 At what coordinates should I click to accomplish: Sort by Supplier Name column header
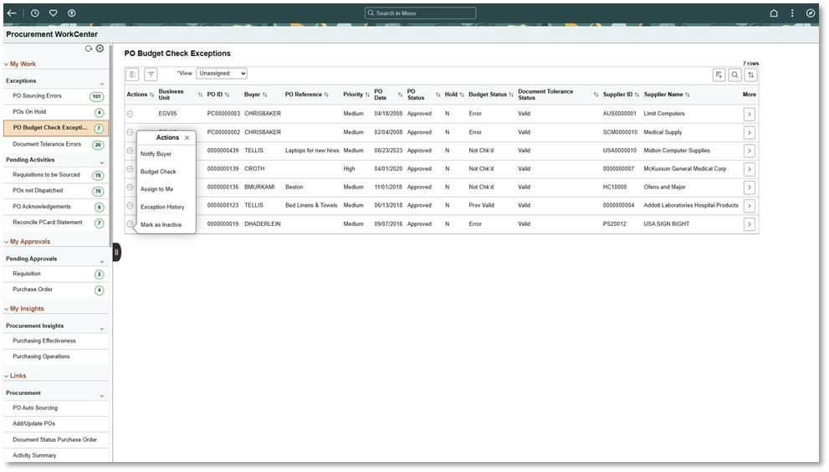[667, 95]
